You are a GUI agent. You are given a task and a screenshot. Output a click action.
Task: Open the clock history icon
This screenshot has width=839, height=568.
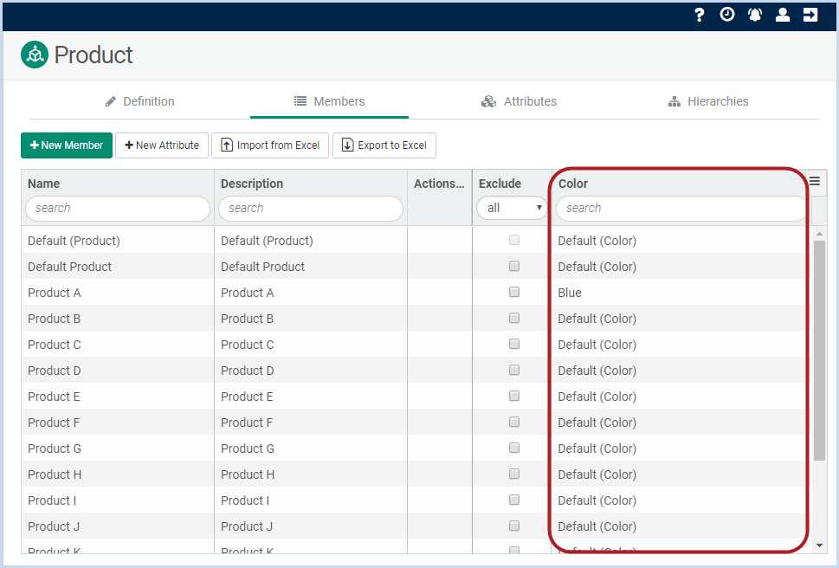(727, 15)
